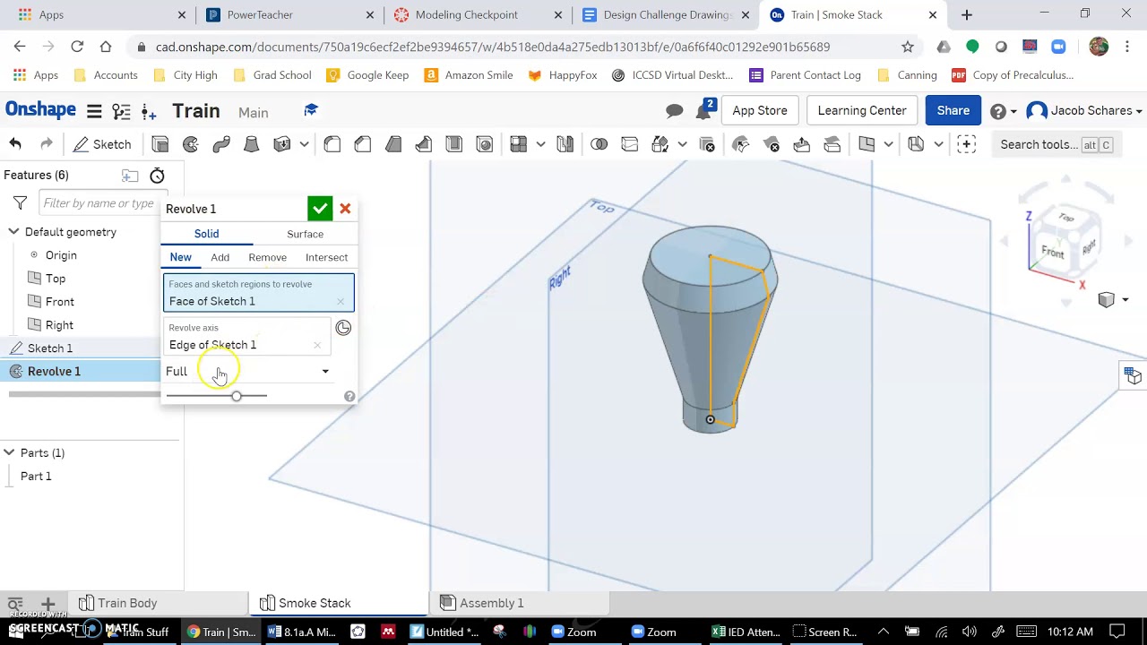Open the dropdown next to the sheet metal tool
The height and width of the screenshot is (645, 1147).
click(x=938, y=144)
